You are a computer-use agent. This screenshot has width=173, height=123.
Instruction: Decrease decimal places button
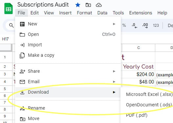click(x=134, y=25)
